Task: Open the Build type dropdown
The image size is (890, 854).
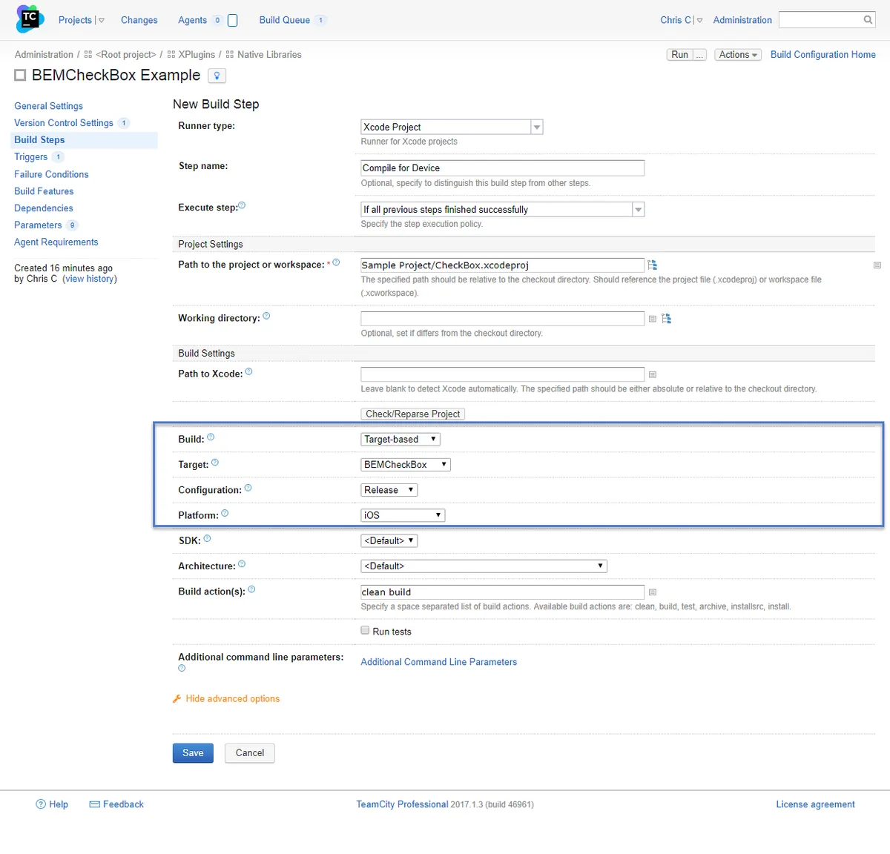Action: [400, 440]
